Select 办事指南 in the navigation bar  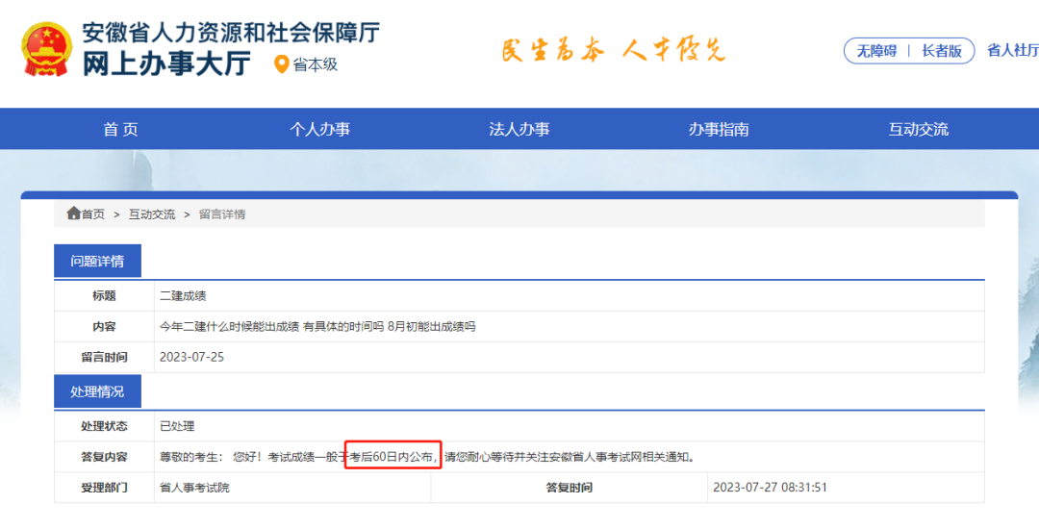[x=718, y=129]
